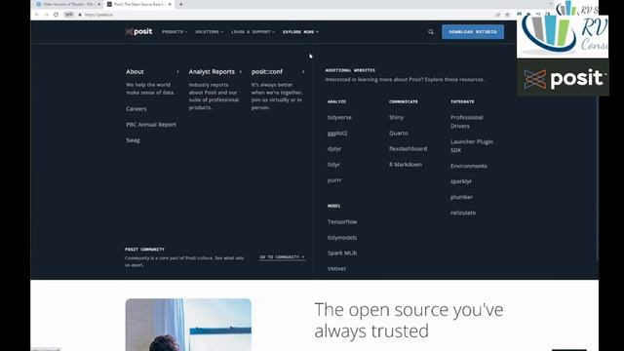Image resolution: width=624 pixels, height=351 pixels.
Task: Open the PBC Annual Report link
Action: click(x=151, y=125)
